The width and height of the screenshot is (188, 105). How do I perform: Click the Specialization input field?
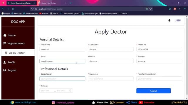tap(62, 79)
